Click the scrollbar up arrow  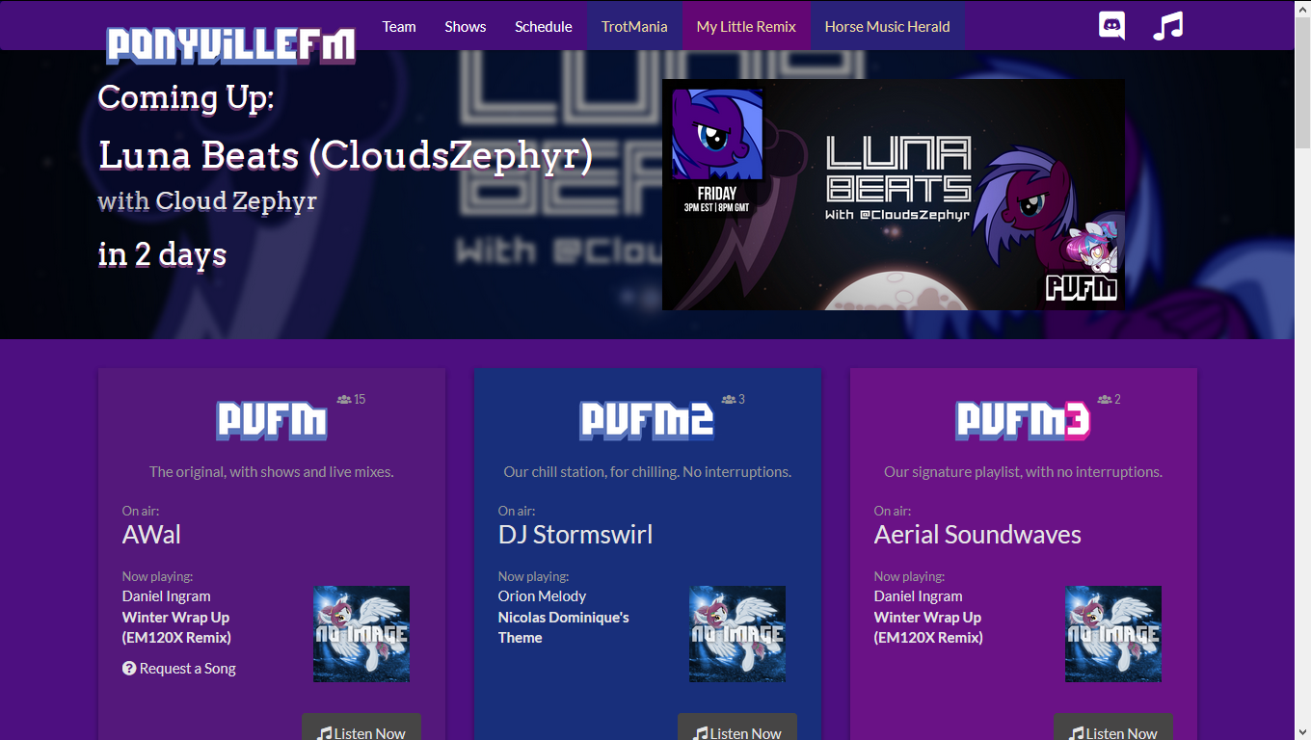tap(1302, 8)
